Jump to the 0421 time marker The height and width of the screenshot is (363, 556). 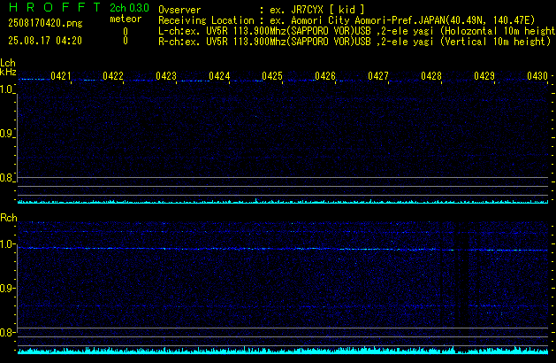[61, 76]
